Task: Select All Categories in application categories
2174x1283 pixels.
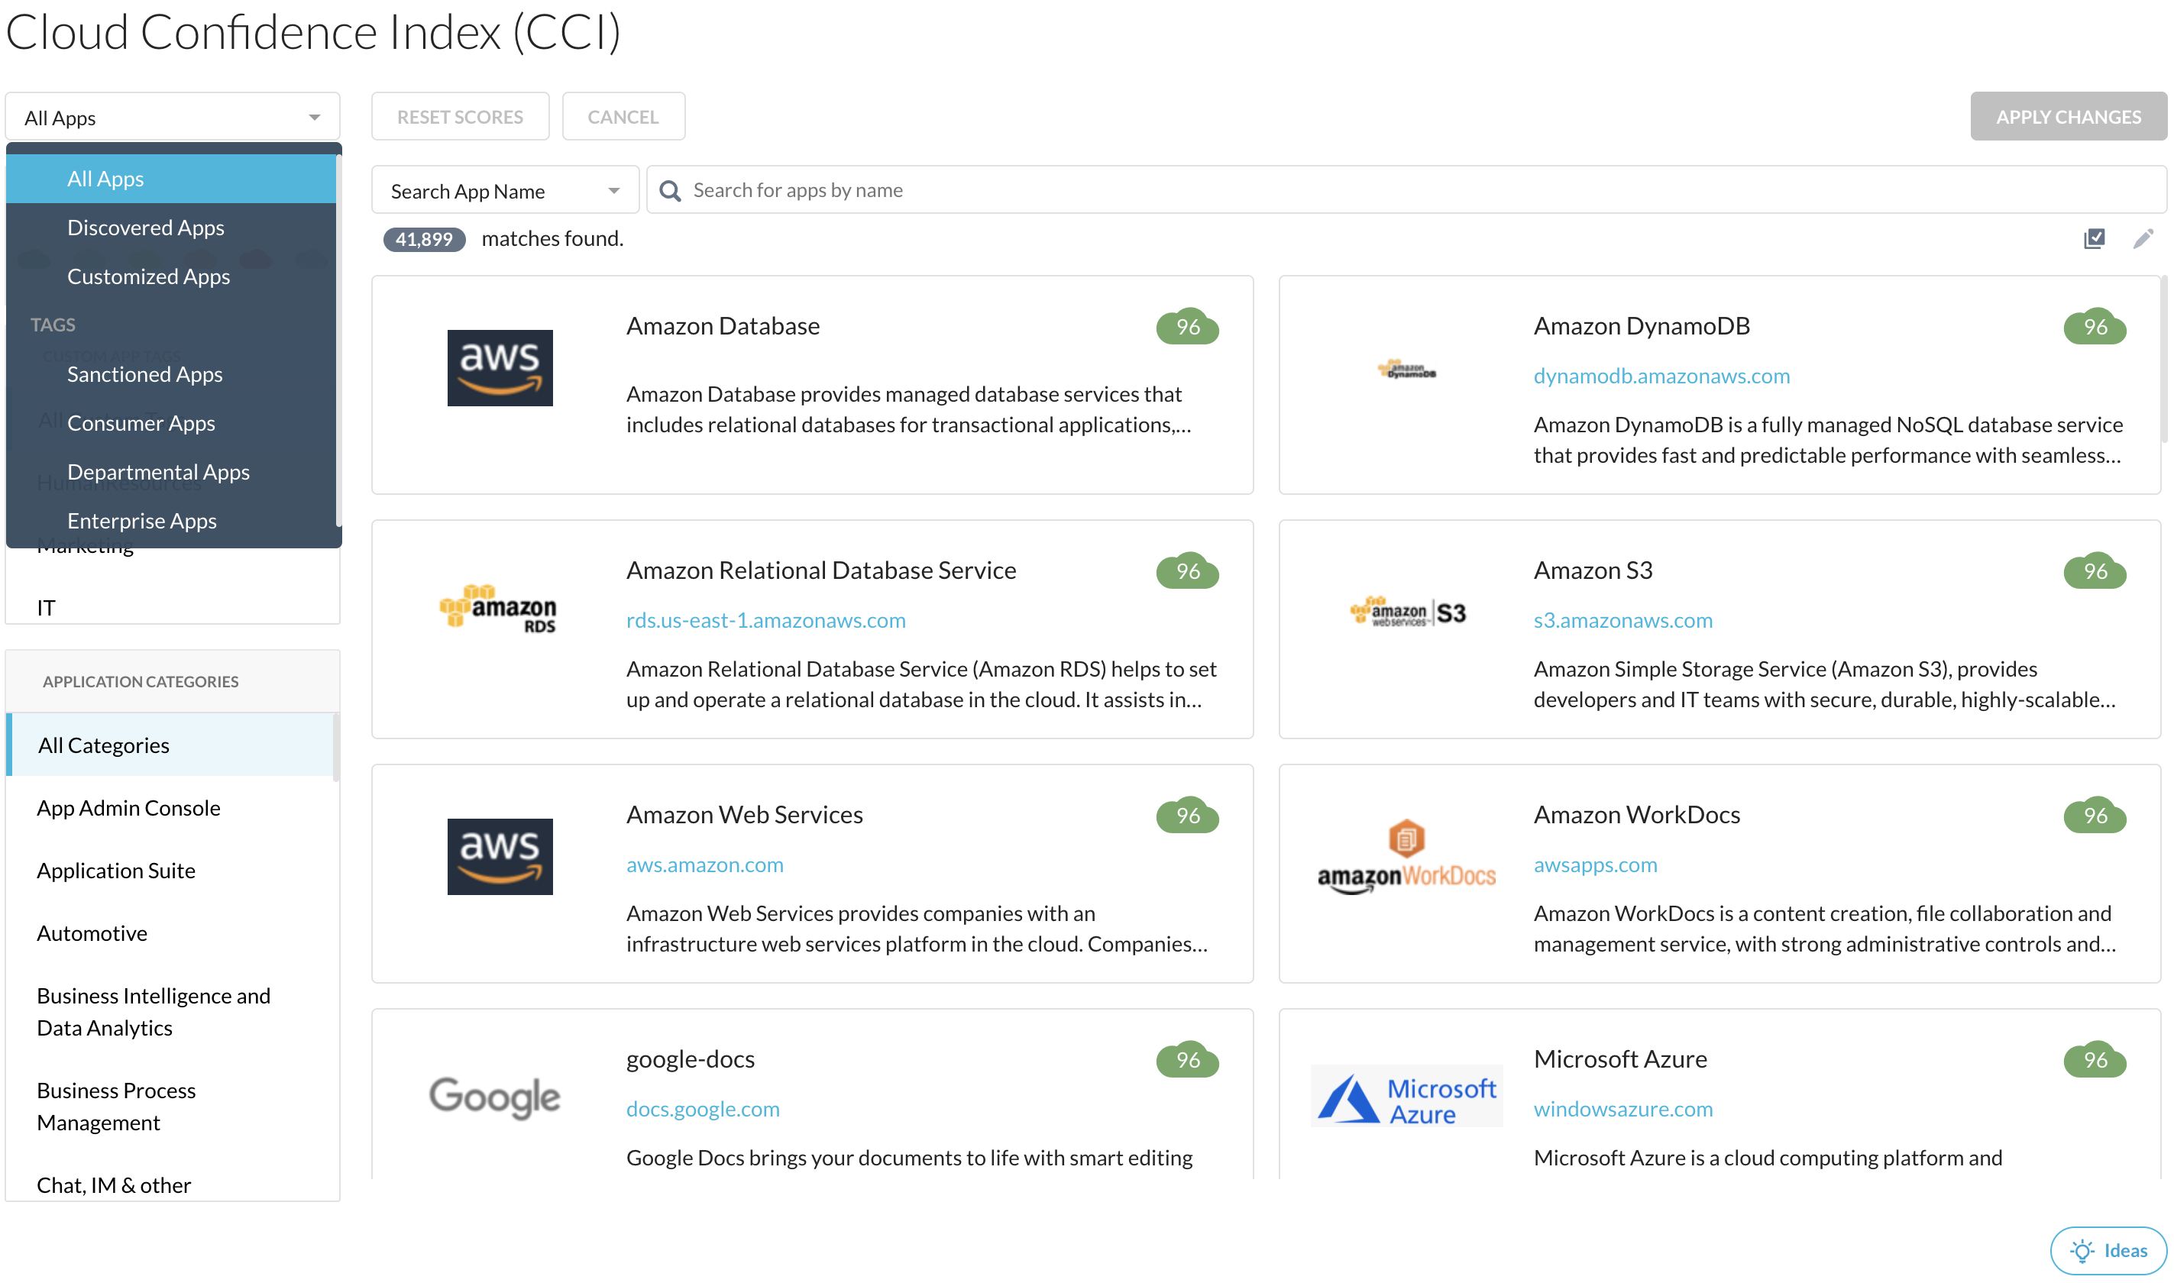Action: 170,745
